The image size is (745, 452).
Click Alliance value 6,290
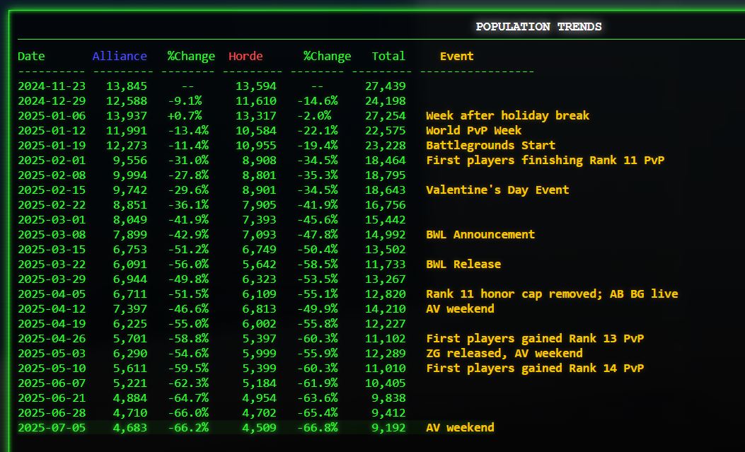click(x=130, y=353)
